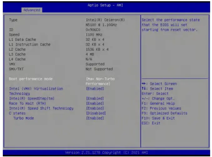The width and height of the screenshot is (212, 157).
Task: Click the Intel(R) Celeron(R) processor name
Action: point(105,20)
